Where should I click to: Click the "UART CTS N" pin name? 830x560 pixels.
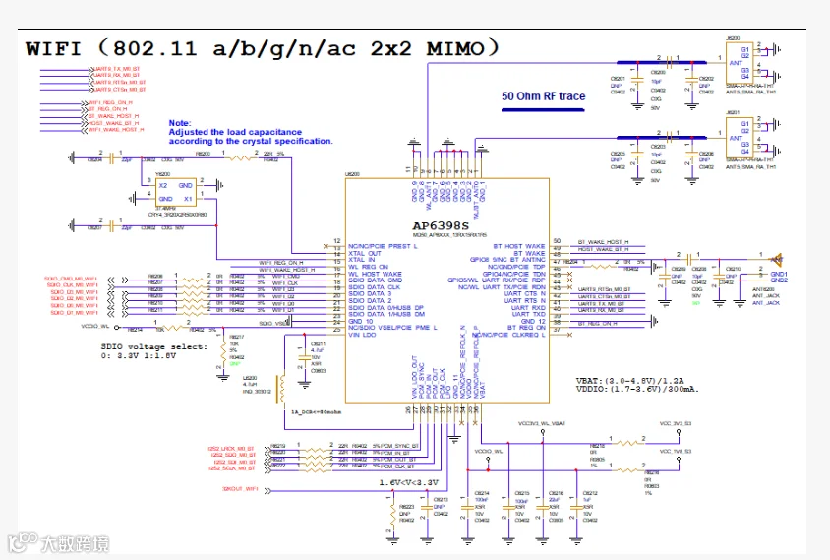(x=524, y=293)
